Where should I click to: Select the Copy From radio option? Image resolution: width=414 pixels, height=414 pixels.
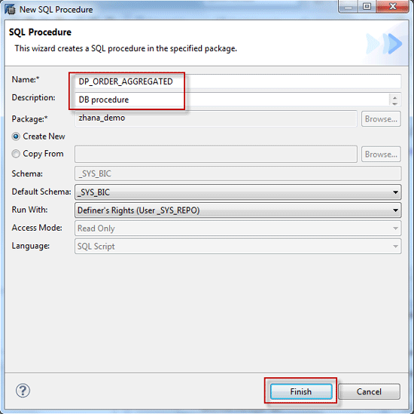(x=16, y=154)
